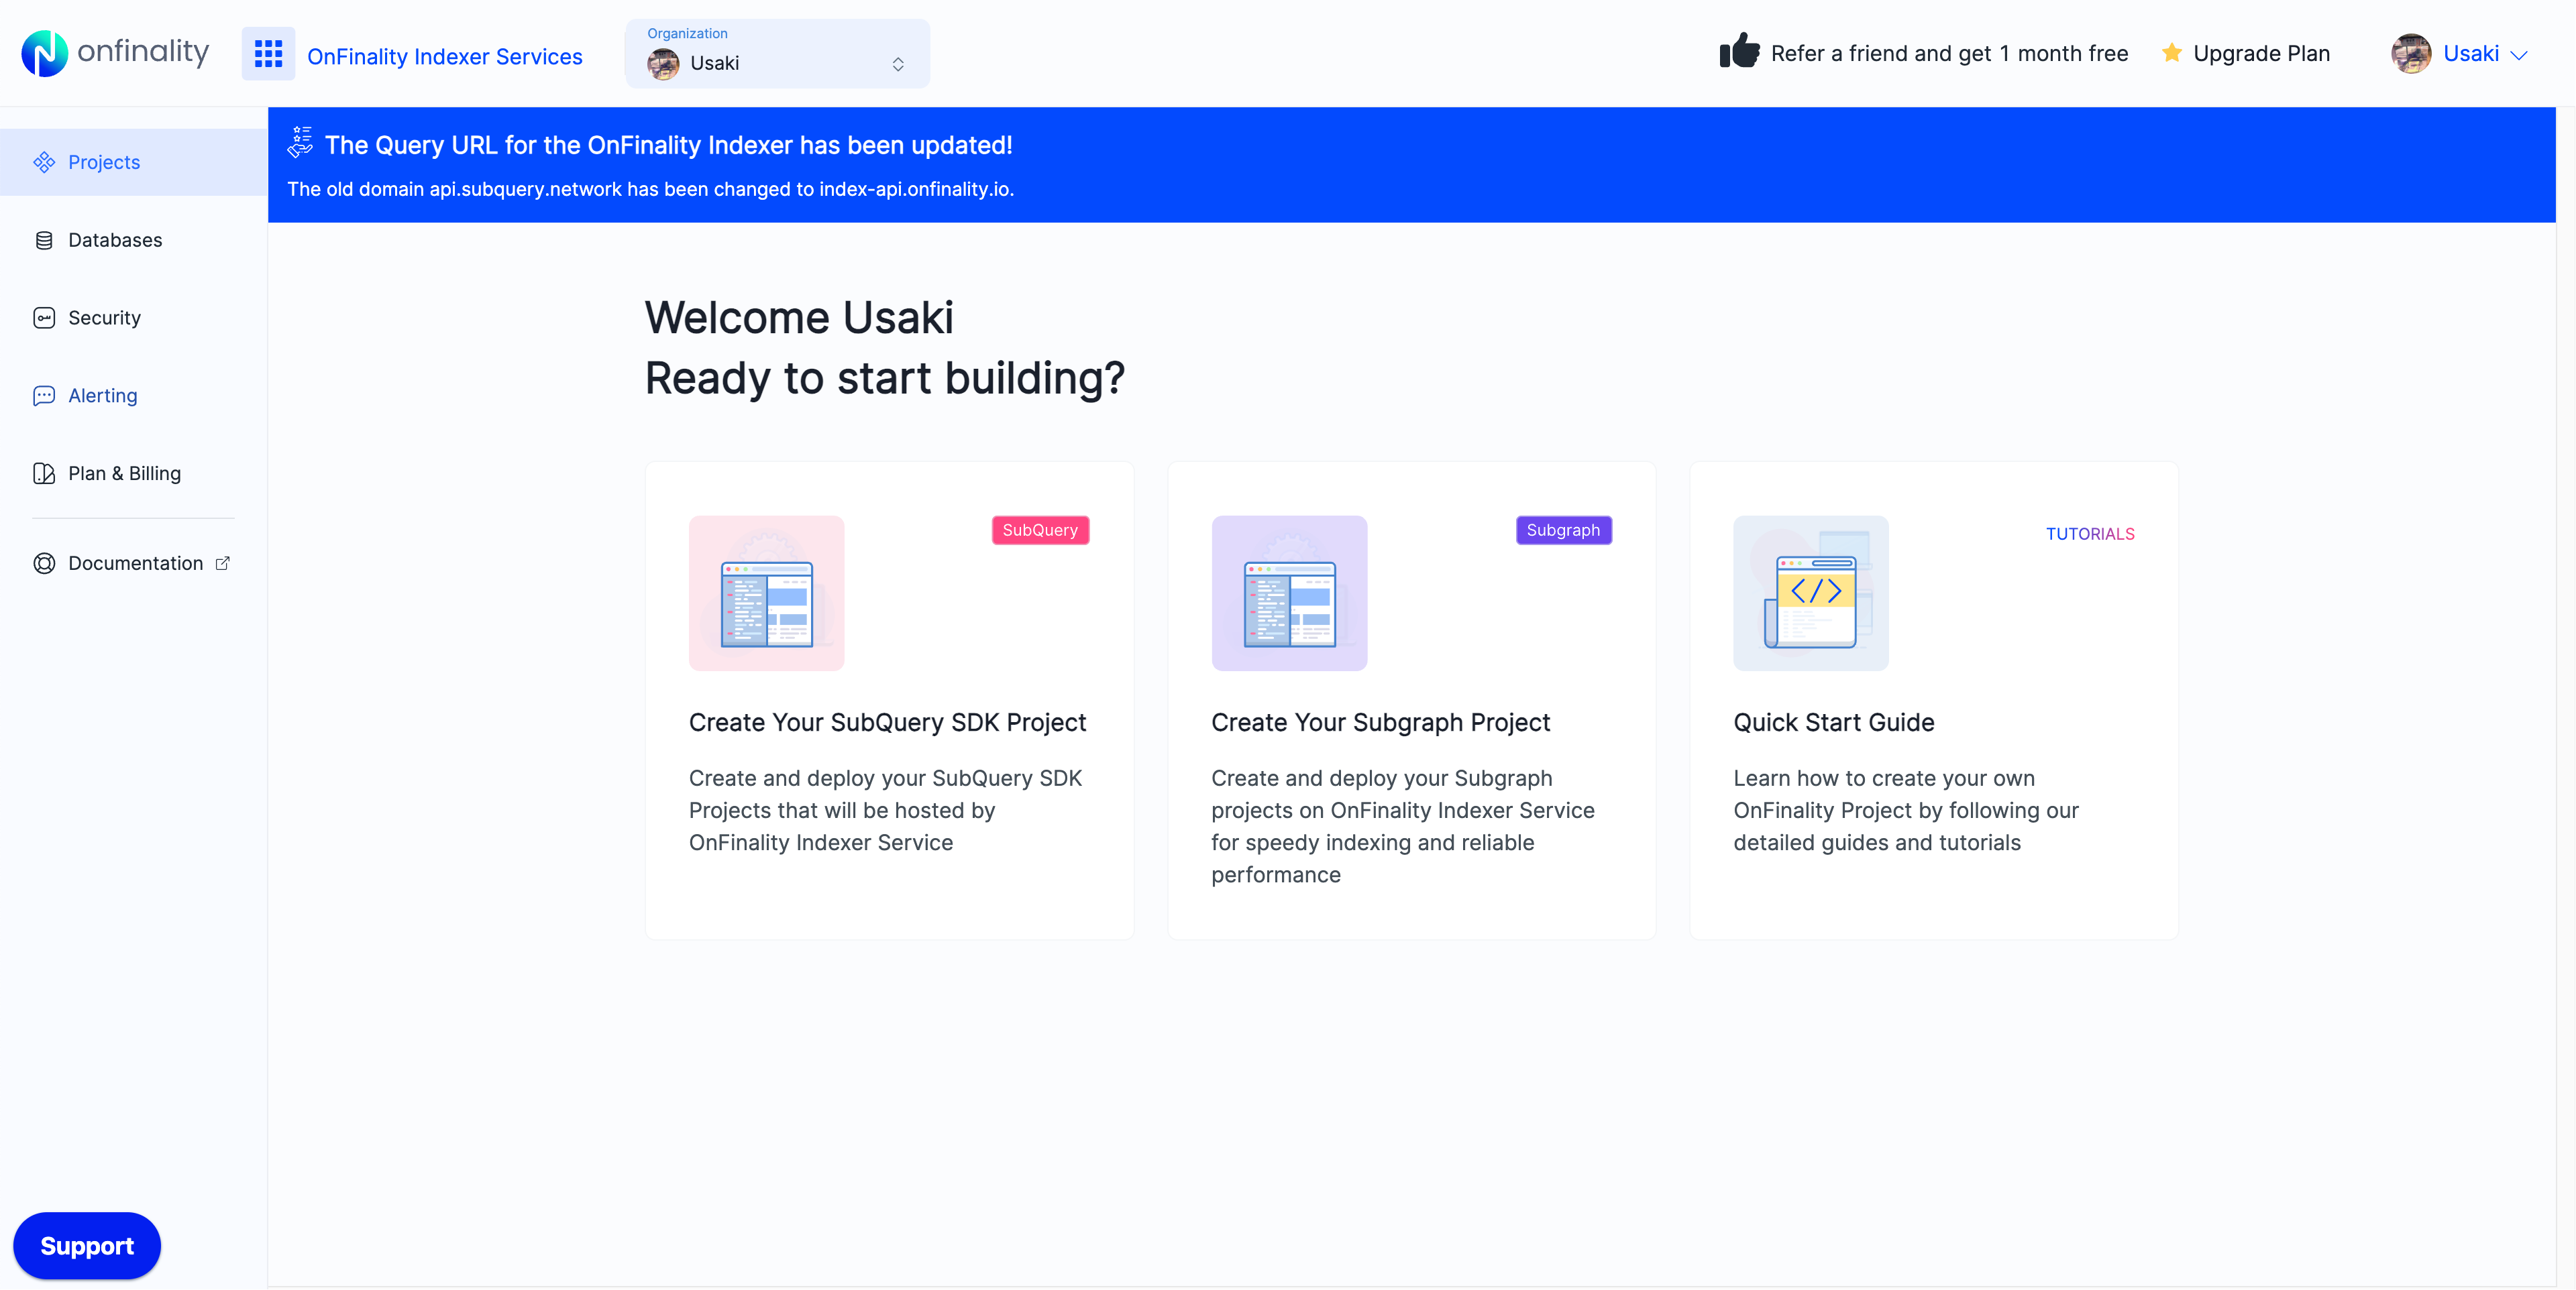Image resolution: width=2576 pixels, height=1290 pixels.
Task: Click the Upgrade Plan star icon
Action: point(2171,53)
